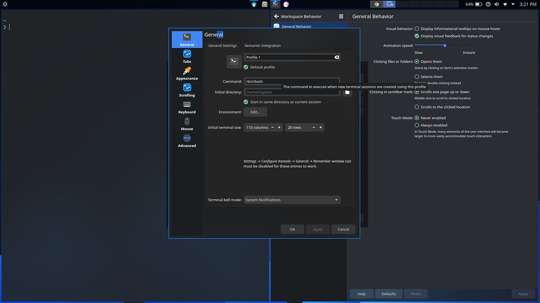Click the profile terminal icon button

(234, 61)
